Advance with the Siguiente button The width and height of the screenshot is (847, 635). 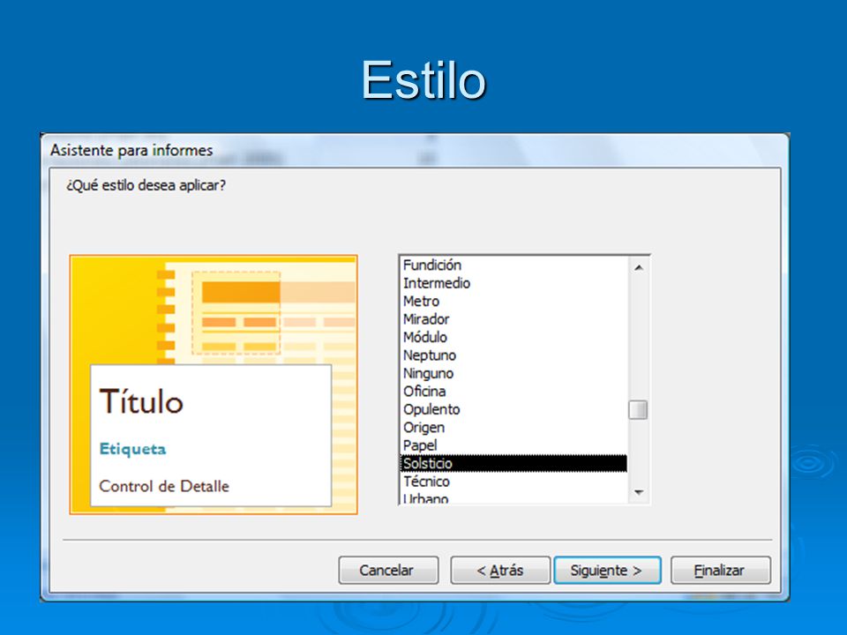(x=607, y=571)
